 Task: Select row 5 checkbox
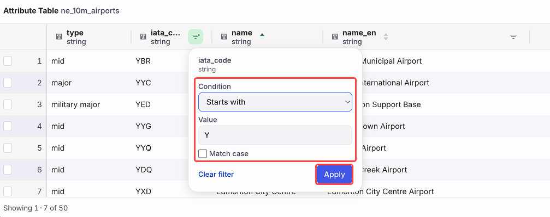(x=7, y=148)
